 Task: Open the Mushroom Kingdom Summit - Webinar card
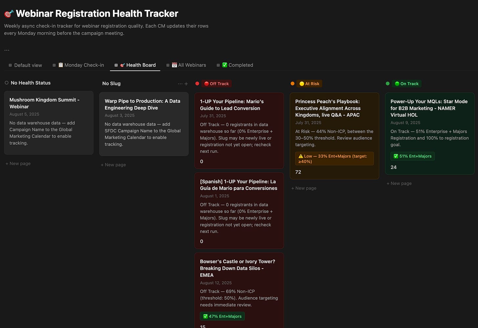(49, 123)
